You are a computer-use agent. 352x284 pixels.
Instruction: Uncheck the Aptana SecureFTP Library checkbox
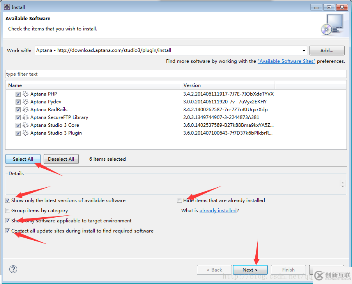coord(18,117)
